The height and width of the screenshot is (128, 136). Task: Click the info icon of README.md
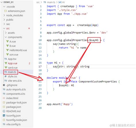pyautogui.click(x=4, y=111)
